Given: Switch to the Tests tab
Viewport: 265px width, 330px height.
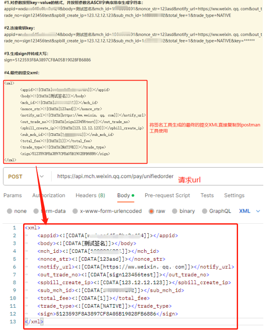Looking at the screenshot, I should click(x=207, y=195).
